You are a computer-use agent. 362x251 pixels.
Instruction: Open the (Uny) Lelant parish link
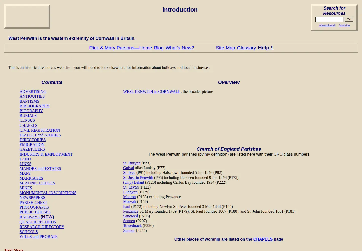click(x=133, y=182)
